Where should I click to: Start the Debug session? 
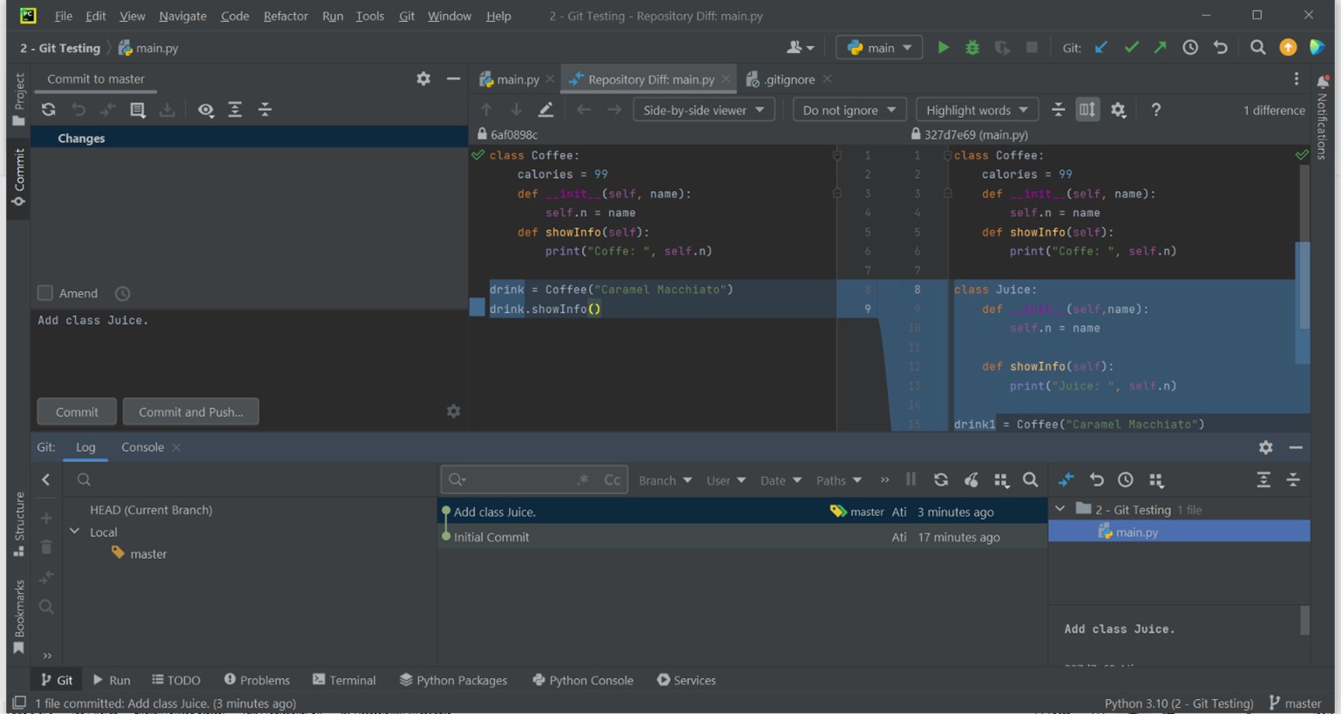972,48
